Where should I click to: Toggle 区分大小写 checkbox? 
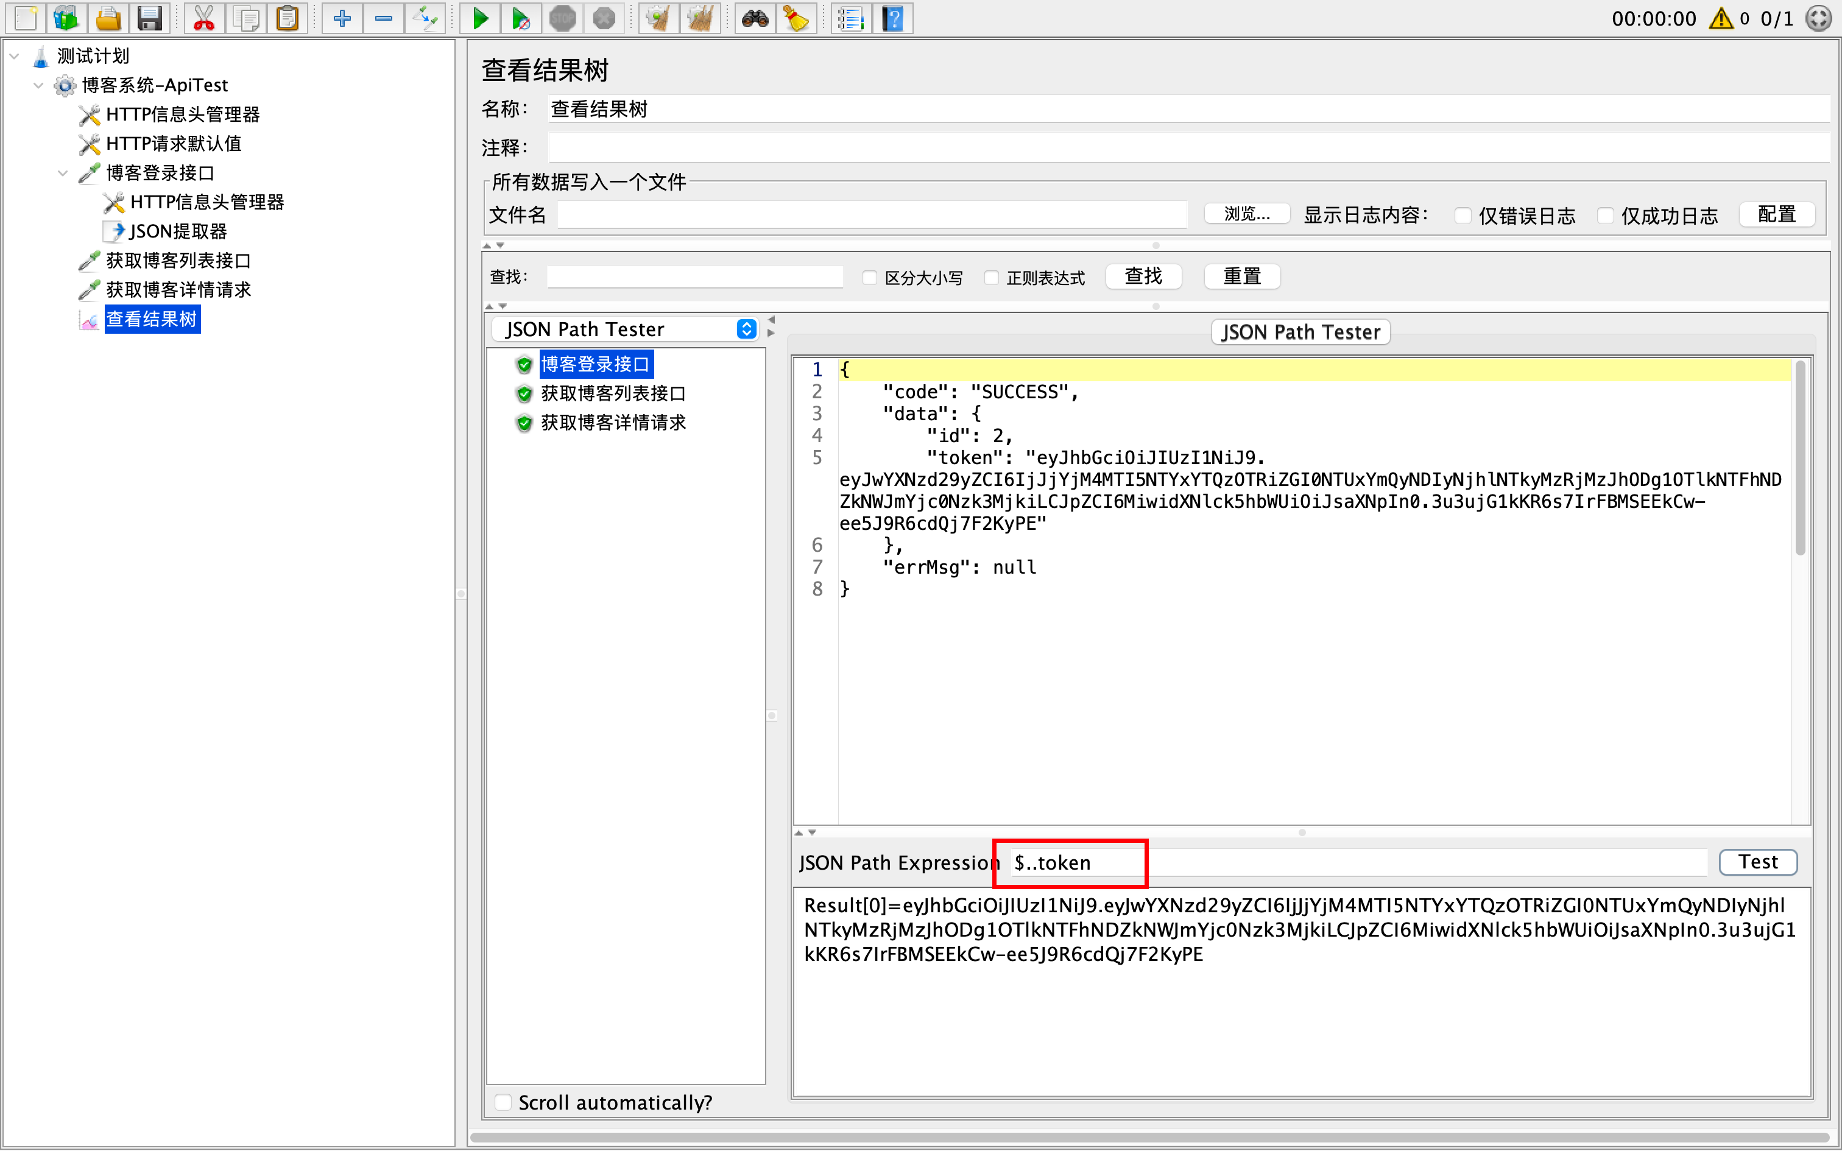(x=869, y=278)
